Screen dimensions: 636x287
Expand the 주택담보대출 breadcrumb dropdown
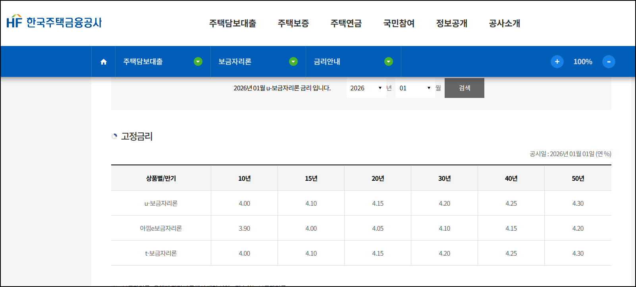pyautogui.click(x=163, y=61)
